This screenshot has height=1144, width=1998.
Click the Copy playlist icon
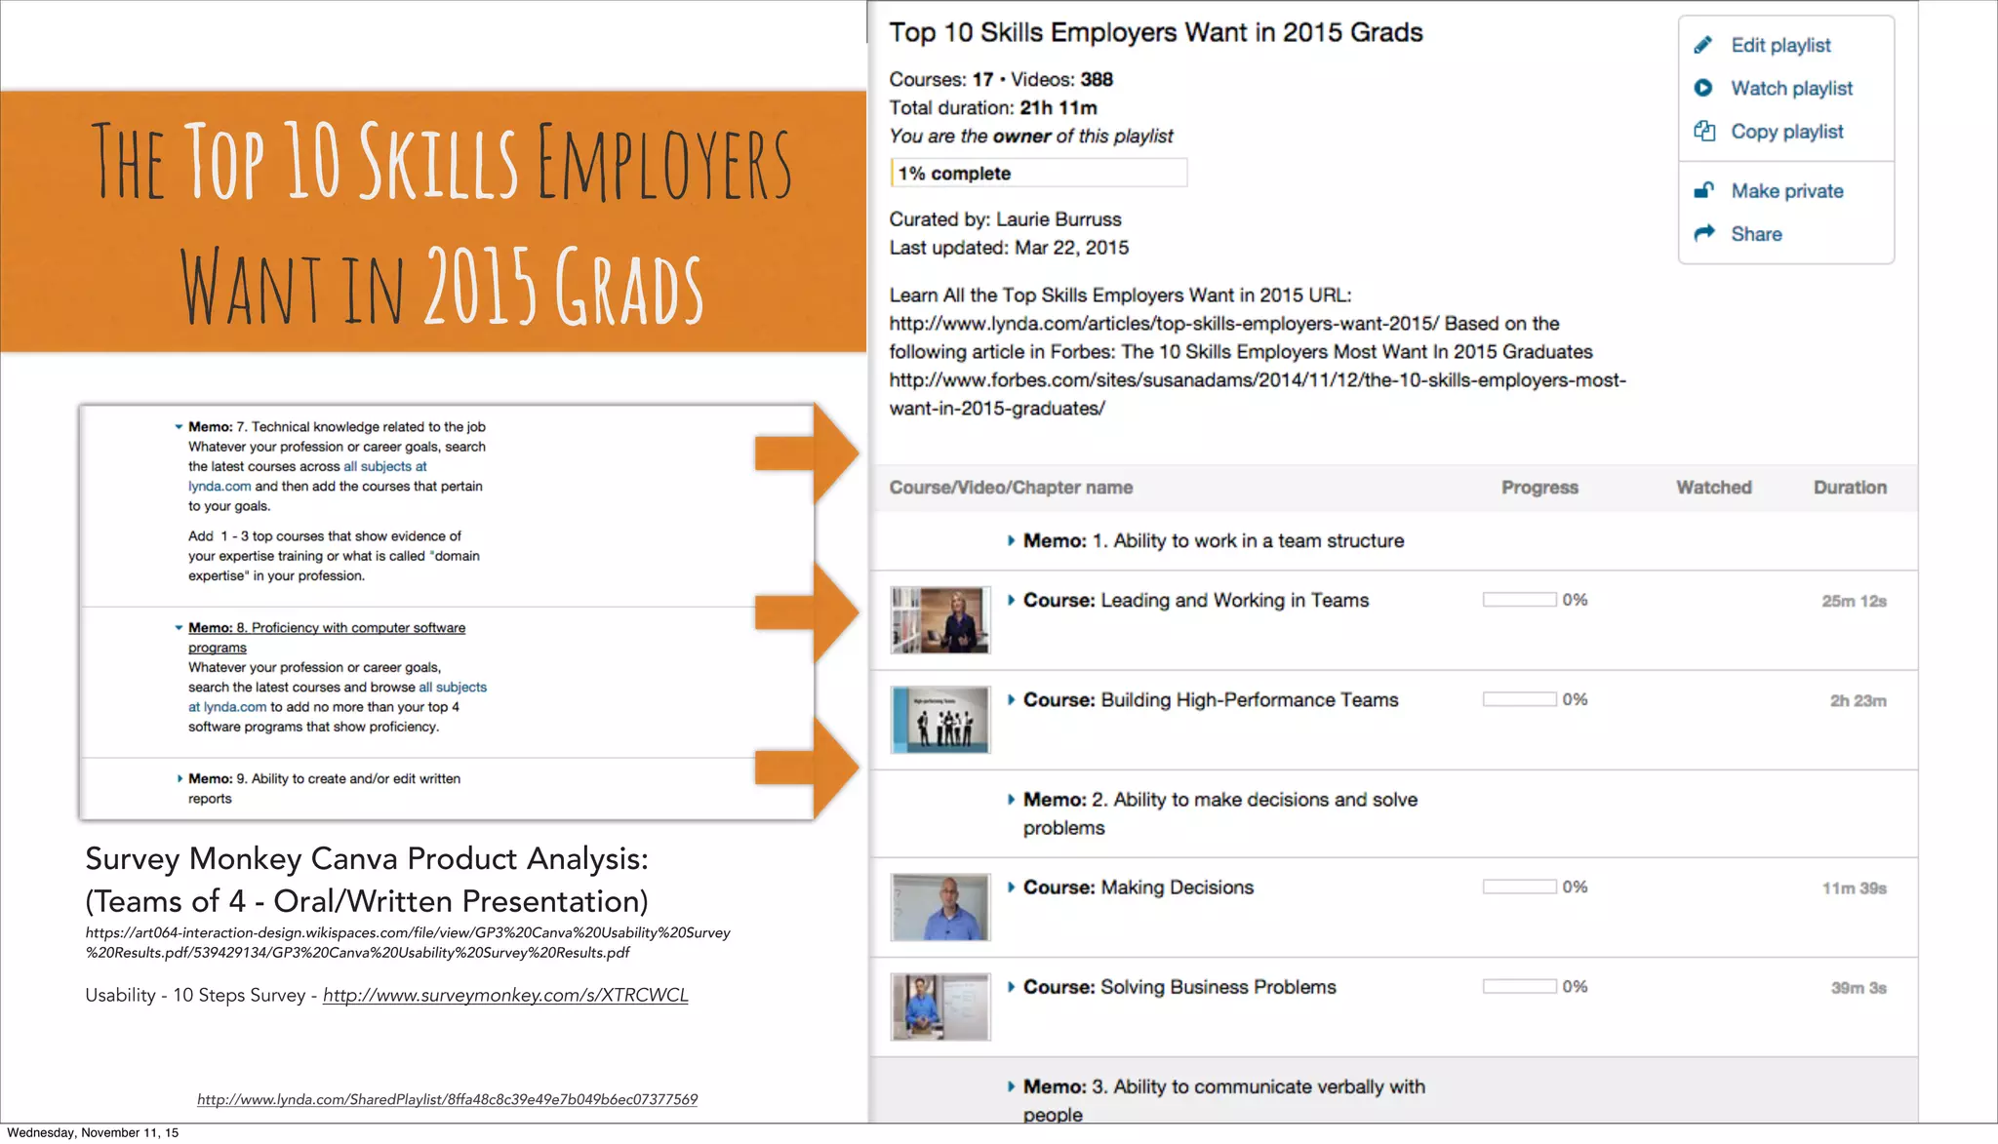point(1703,132)
